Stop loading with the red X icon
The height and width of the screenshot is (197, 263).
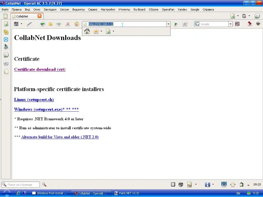click(x=68, y=24)
